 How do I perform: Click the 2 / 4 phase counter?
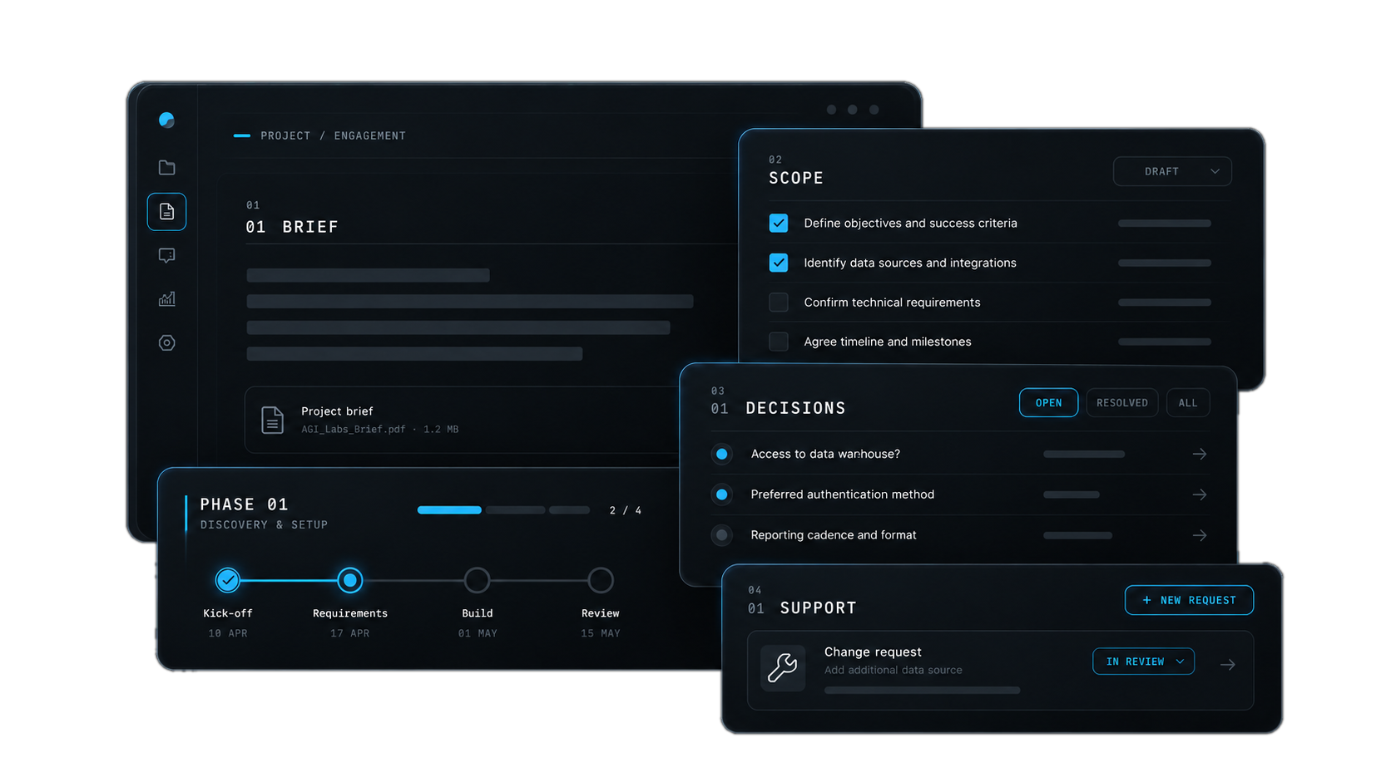[x=626, y=510]
